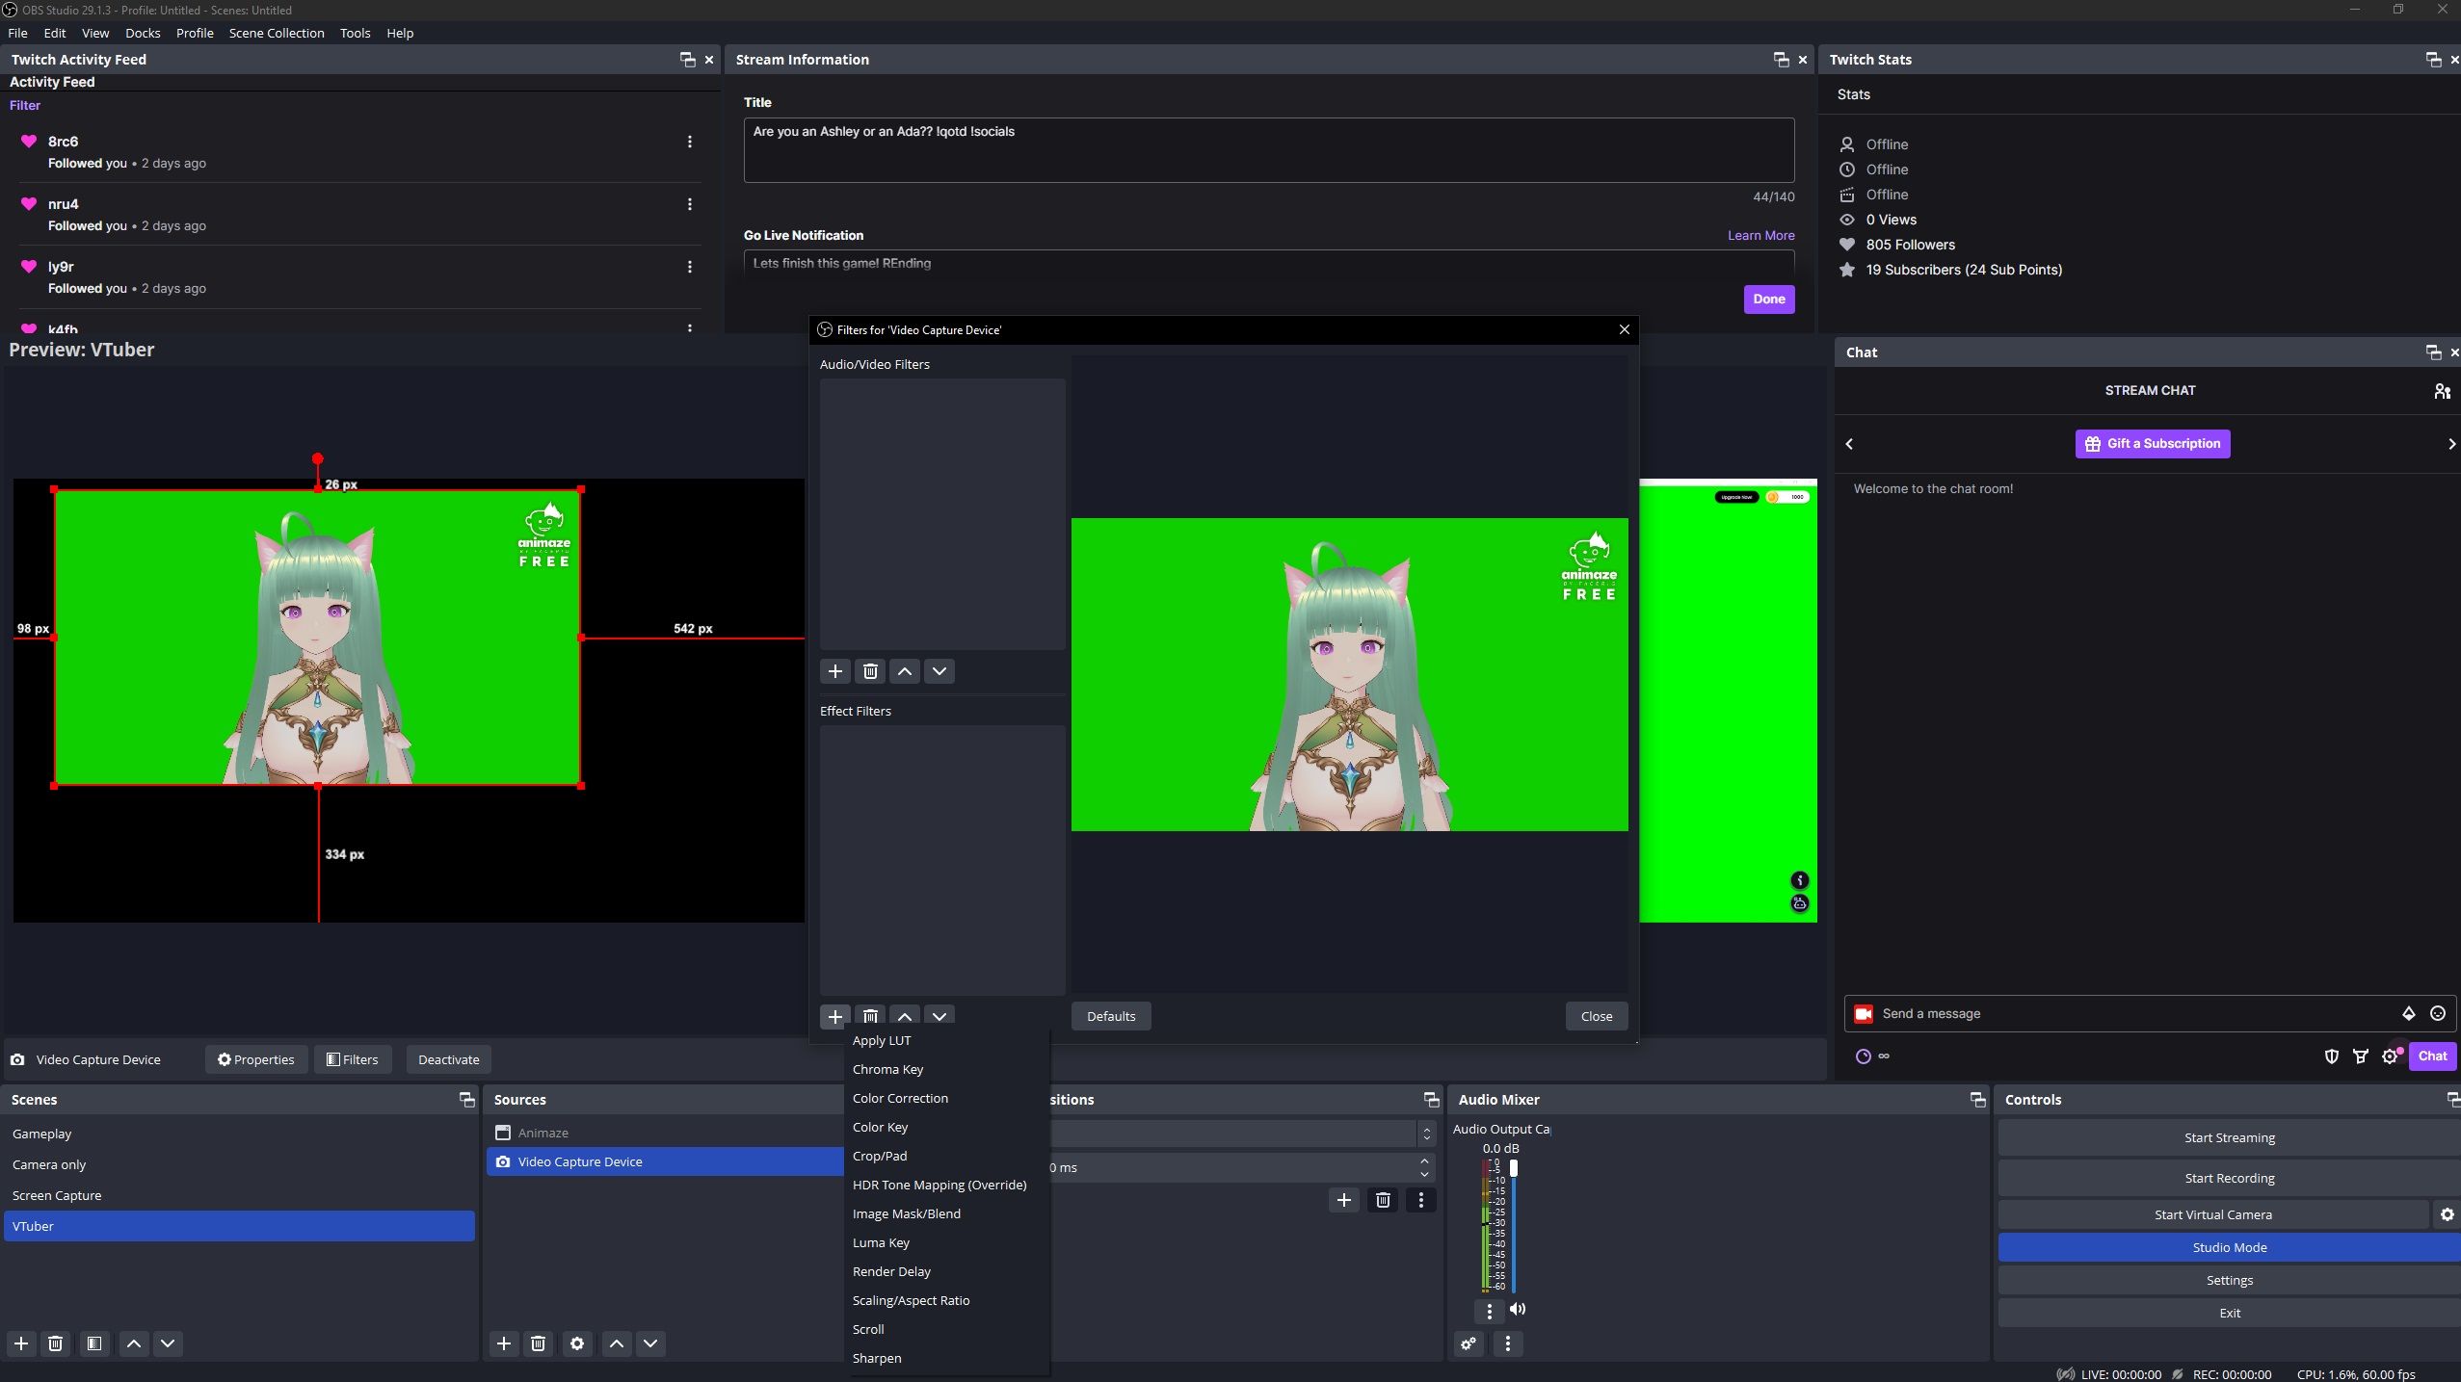Open moderation shield tools in chat
Image resolution: width=2461 pixels, height=1382 pixels.
coord(2331,1056)
